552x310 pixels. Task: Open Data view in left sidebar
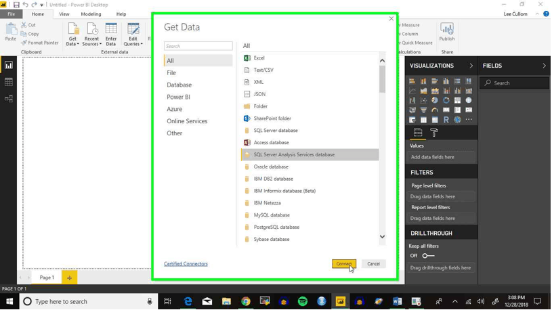(x=8, y=82)
